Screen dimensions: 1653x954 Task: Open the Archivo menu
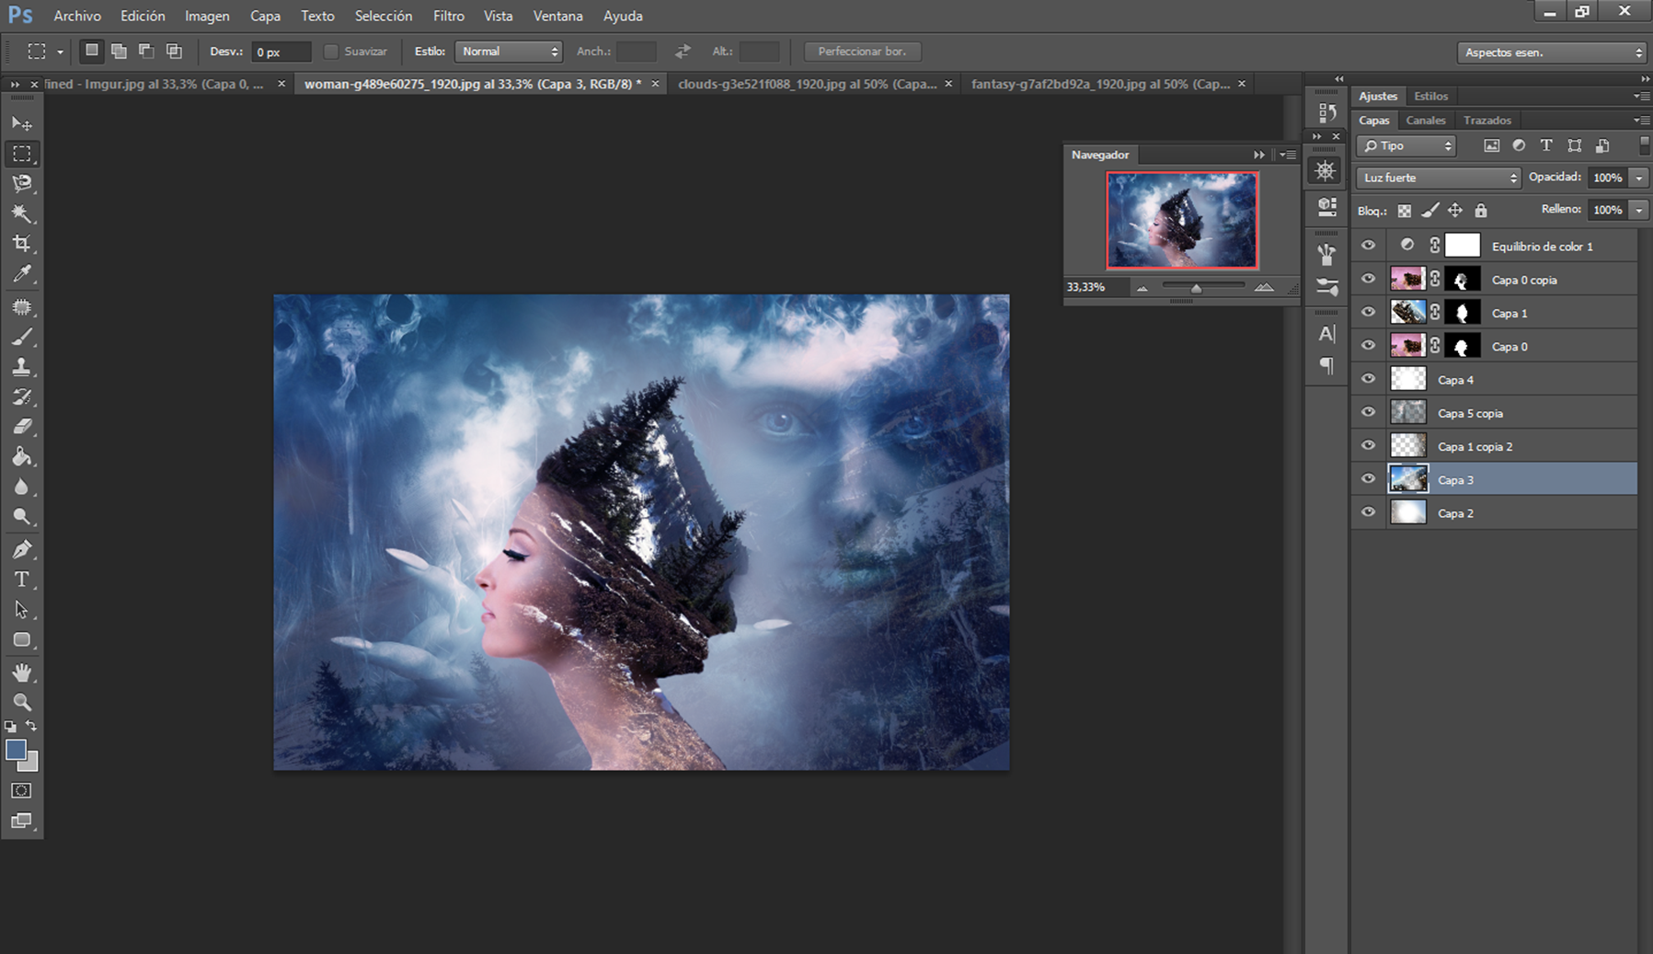click(77, 16)
